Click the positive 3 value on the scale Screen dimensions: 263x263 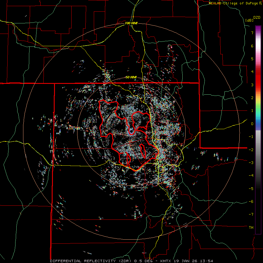pos(252,85)
